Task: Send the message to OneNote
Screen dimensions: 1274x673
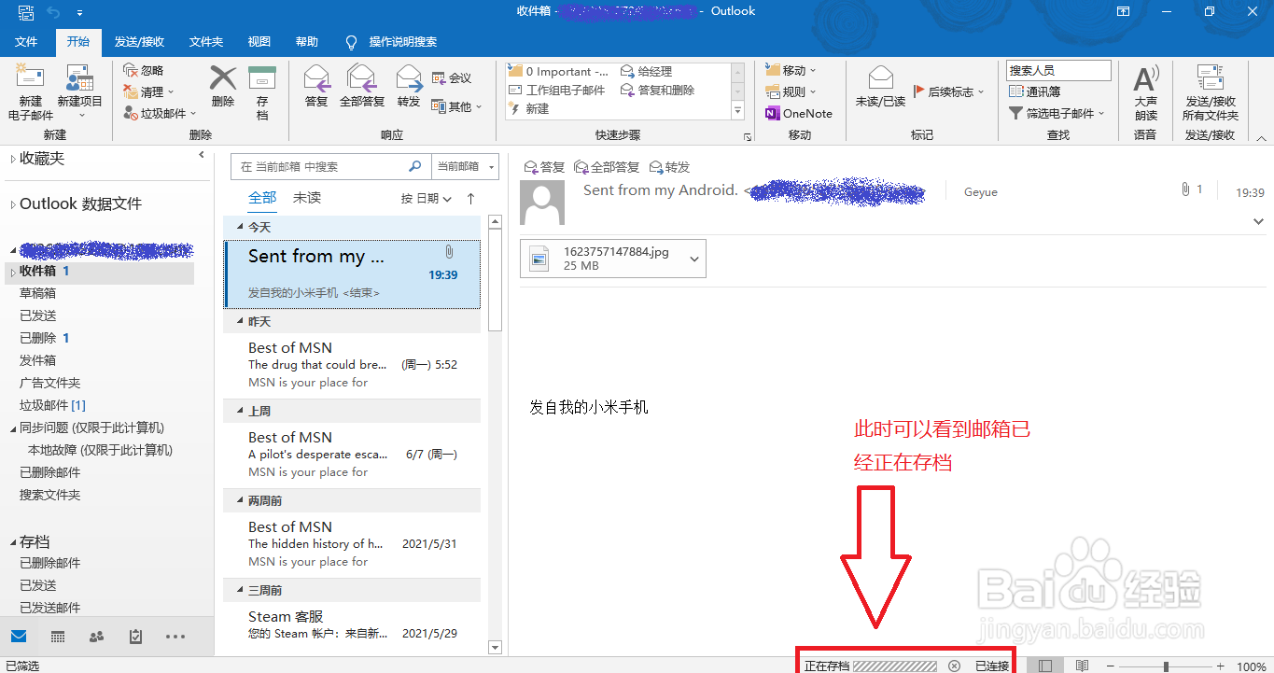Action: [799, 114]
